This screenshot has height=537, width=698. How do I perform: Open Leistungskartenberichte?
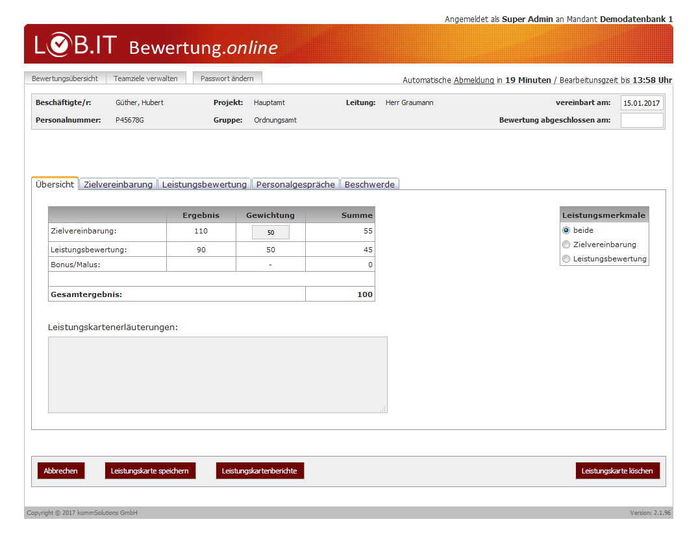260,471
